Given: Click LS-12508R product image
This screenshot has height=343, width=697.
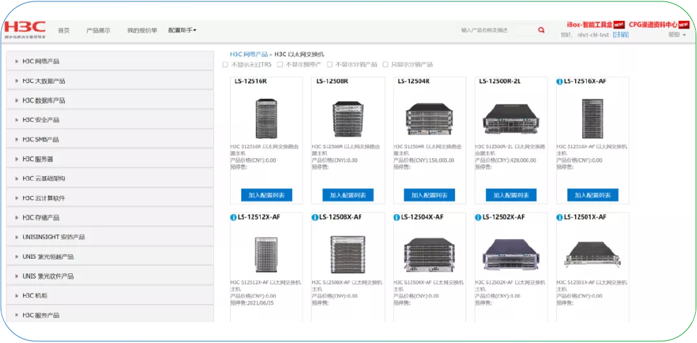Looking at the screenshot, I should [x=348, y=119].
